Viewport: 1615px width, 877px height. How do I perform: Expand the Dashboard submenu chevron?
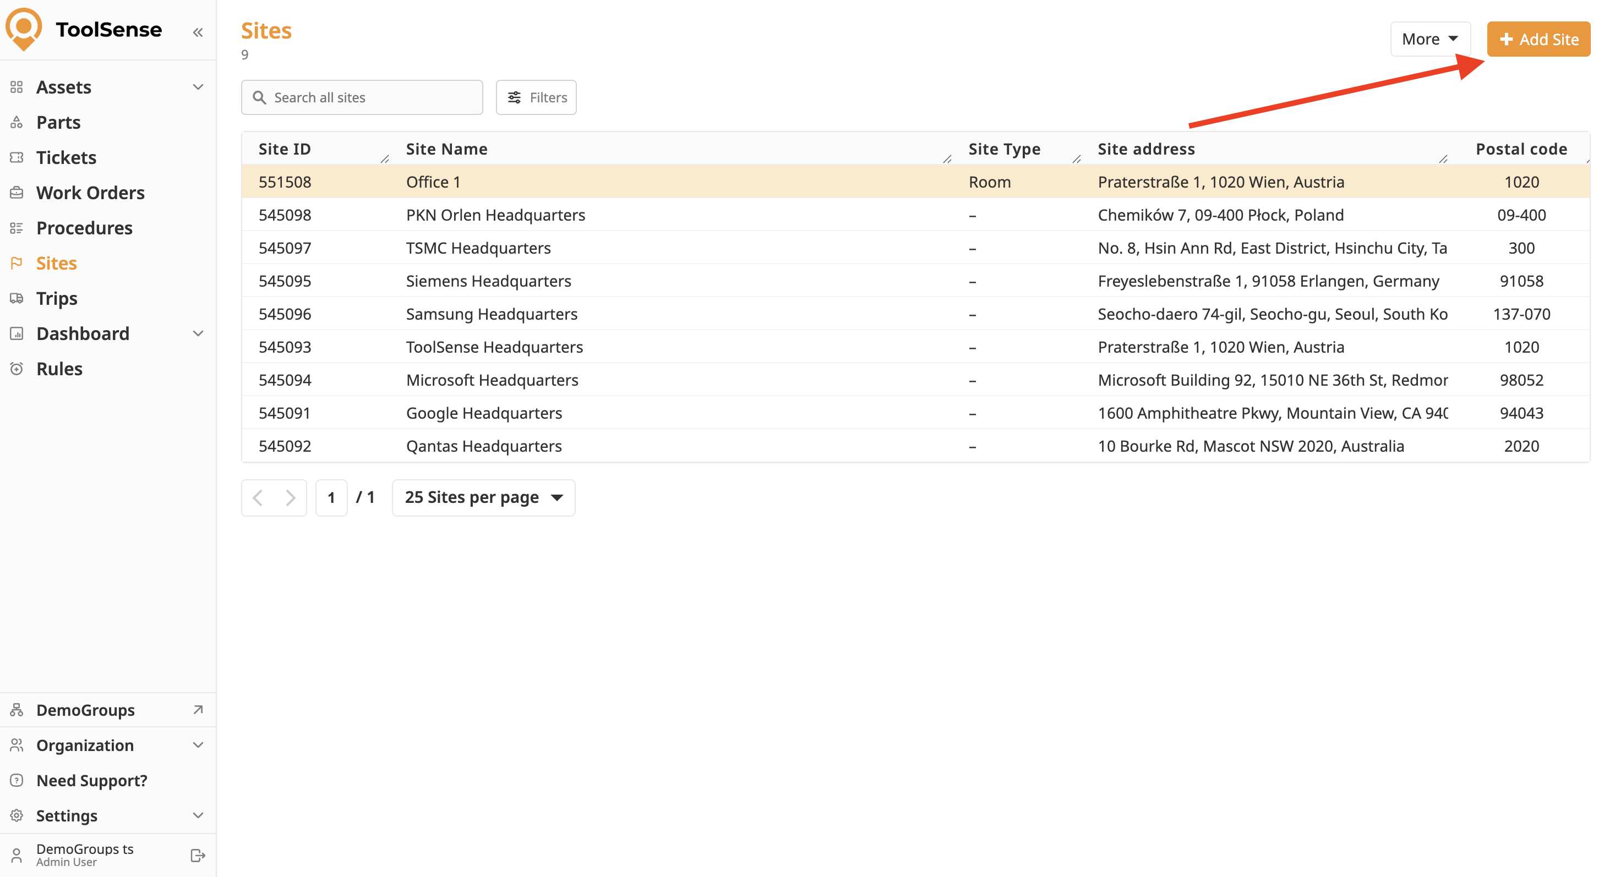(x=198, y=333)
